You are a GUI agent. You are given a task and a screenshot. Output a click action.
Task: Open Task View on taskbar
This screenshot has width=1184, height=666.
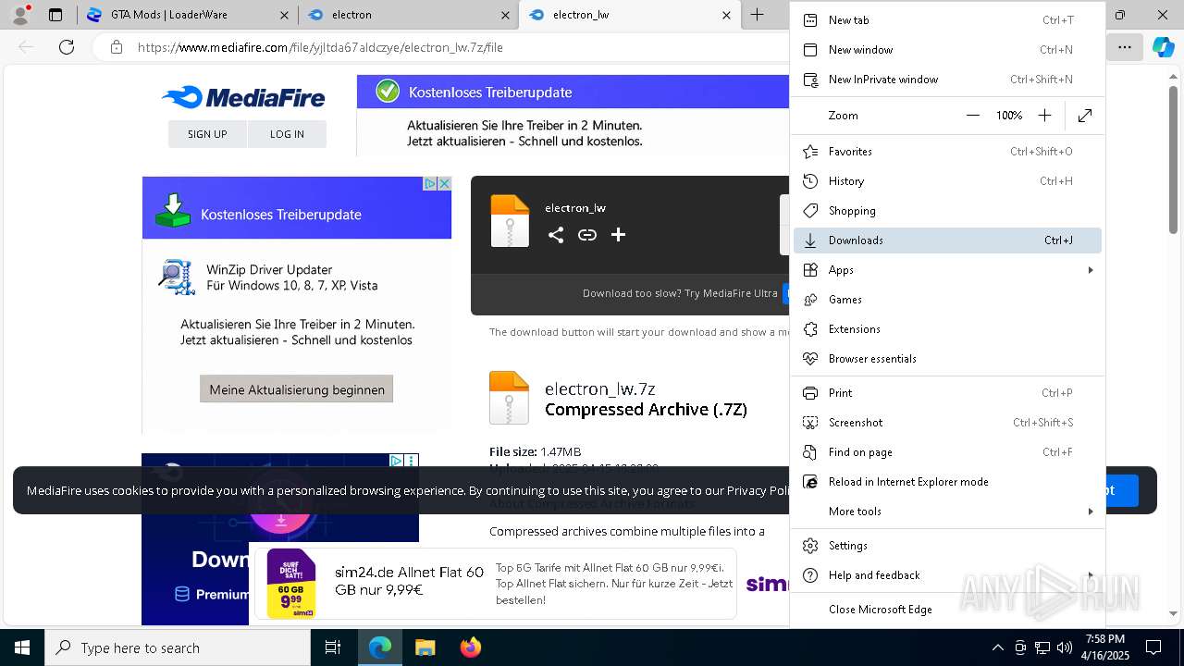(x=333, y=647)
